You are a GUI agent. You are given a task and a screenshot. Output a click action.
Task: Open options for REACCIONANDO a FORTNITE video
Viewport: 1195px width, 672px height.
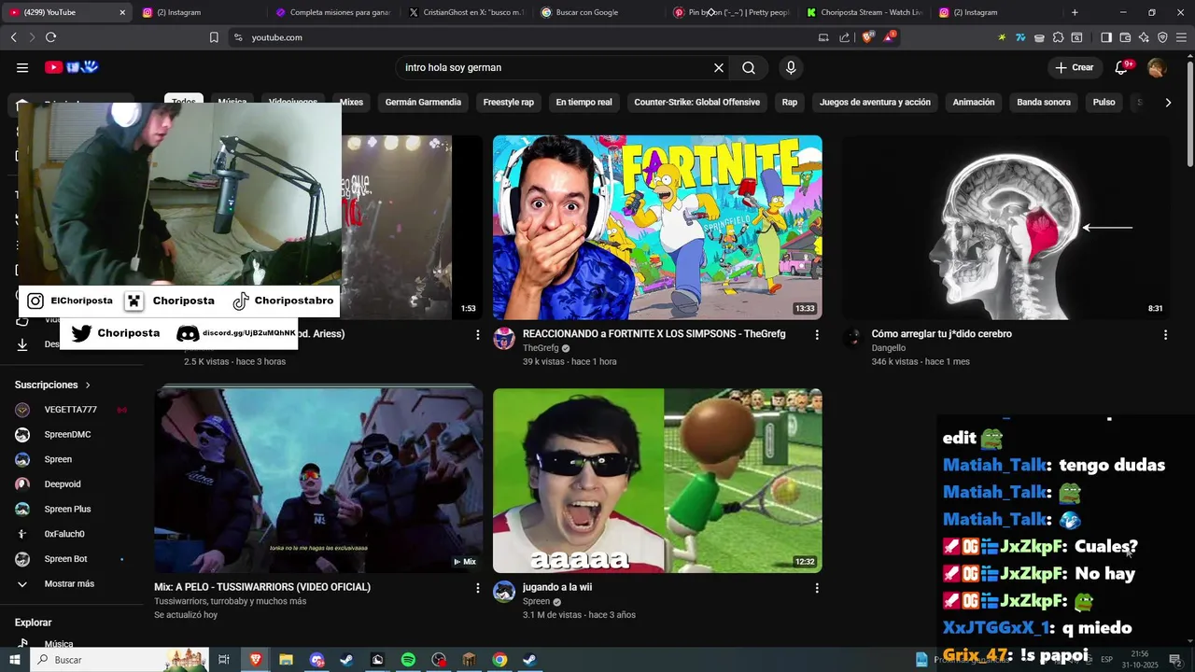pos(817,334)
